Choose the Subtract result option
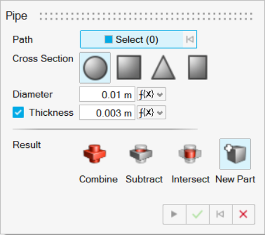Screen dimensions: 265x235 (141, 154)
